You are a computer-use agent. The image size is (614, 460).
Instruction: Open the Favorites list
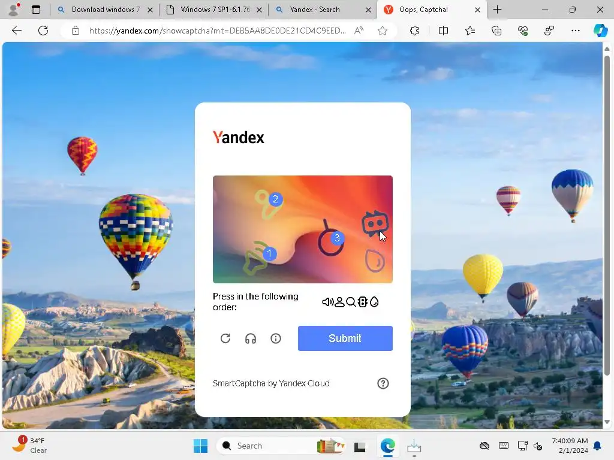[x=470, y=31]
